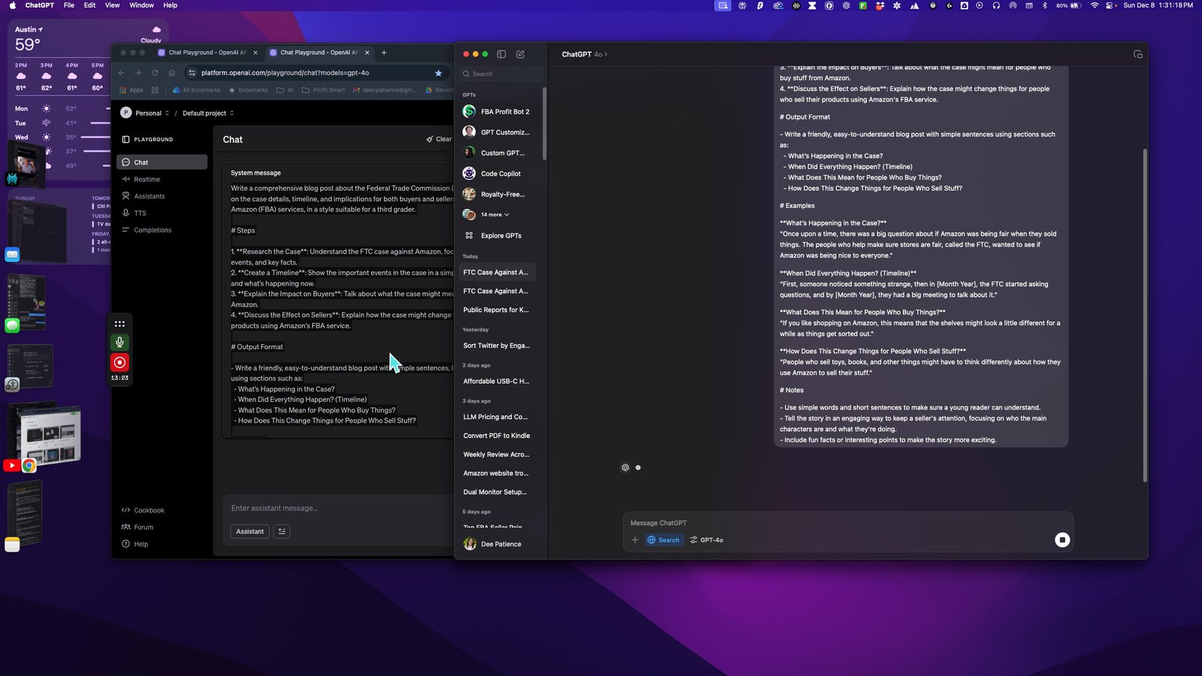This screenshot has height=676, width=1202.
Task: Toggle web Search in message bar
Action: [663, 539]
